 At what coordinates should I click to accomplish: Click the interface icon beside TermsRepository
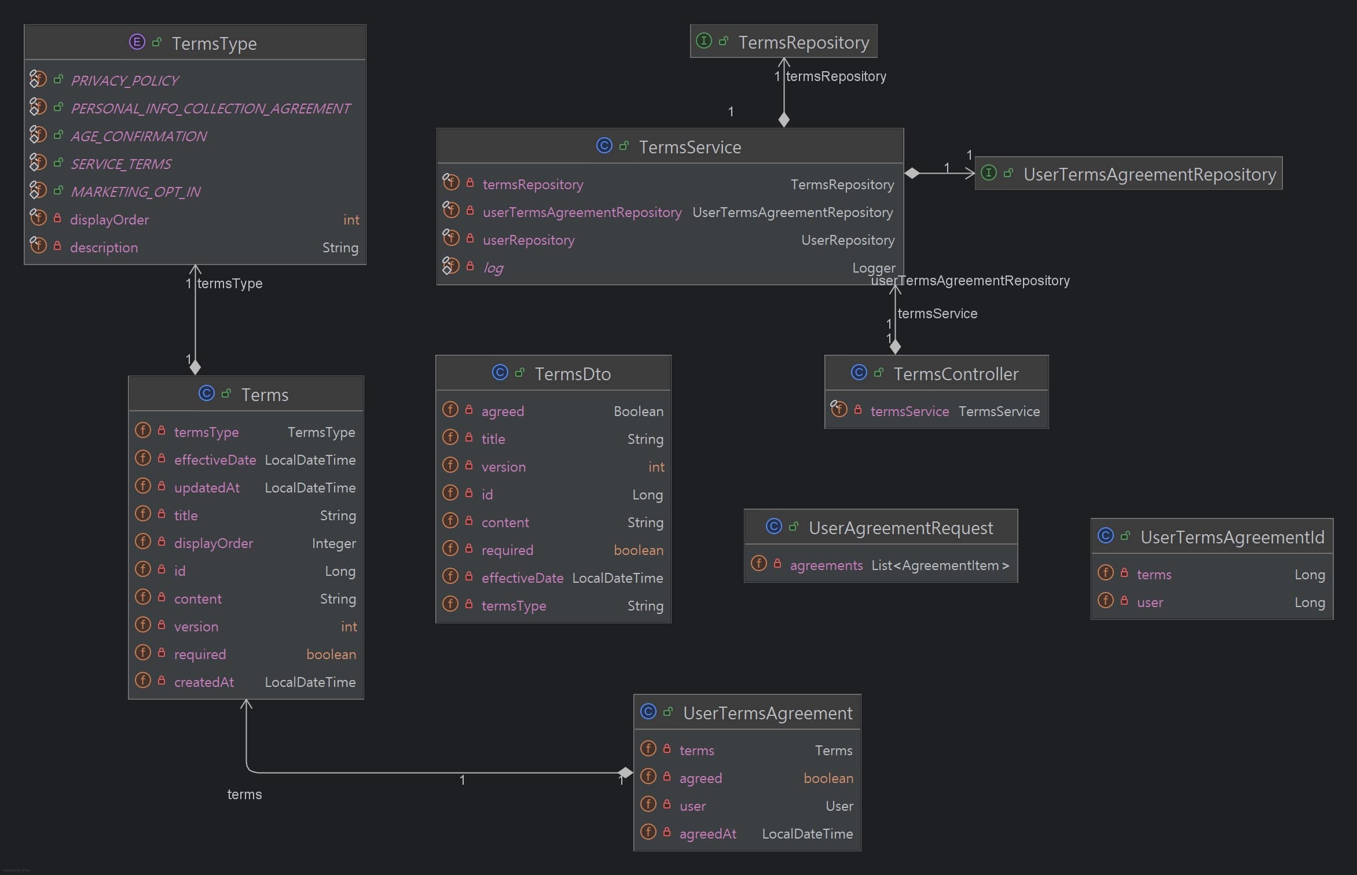pyautogui.click(x=703, y=41)
